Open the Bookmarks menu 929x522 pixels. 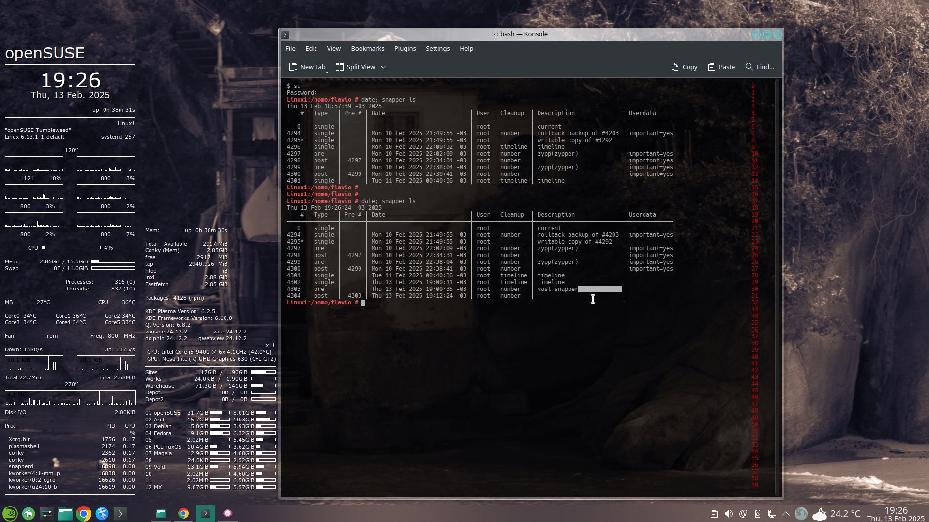point(368,49)
